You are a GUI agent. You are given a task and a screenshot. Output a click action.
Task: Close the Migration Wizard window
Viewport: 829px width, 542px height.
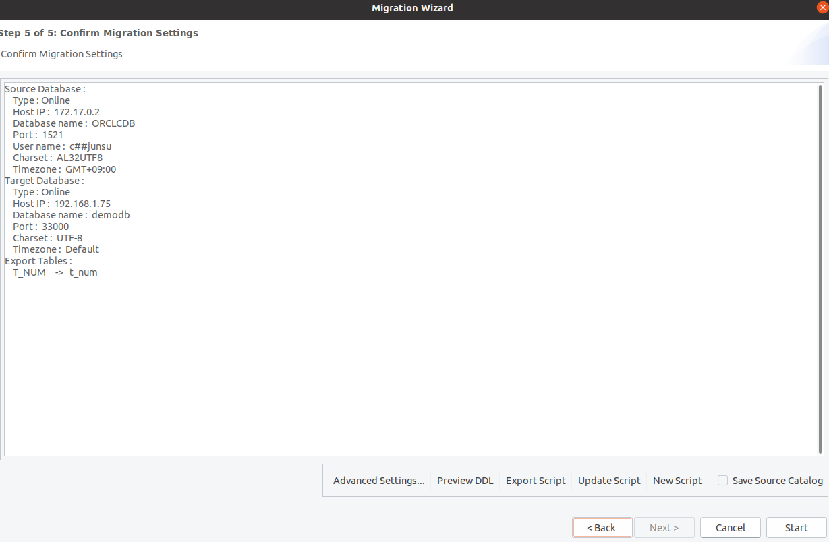pos(822,8)
